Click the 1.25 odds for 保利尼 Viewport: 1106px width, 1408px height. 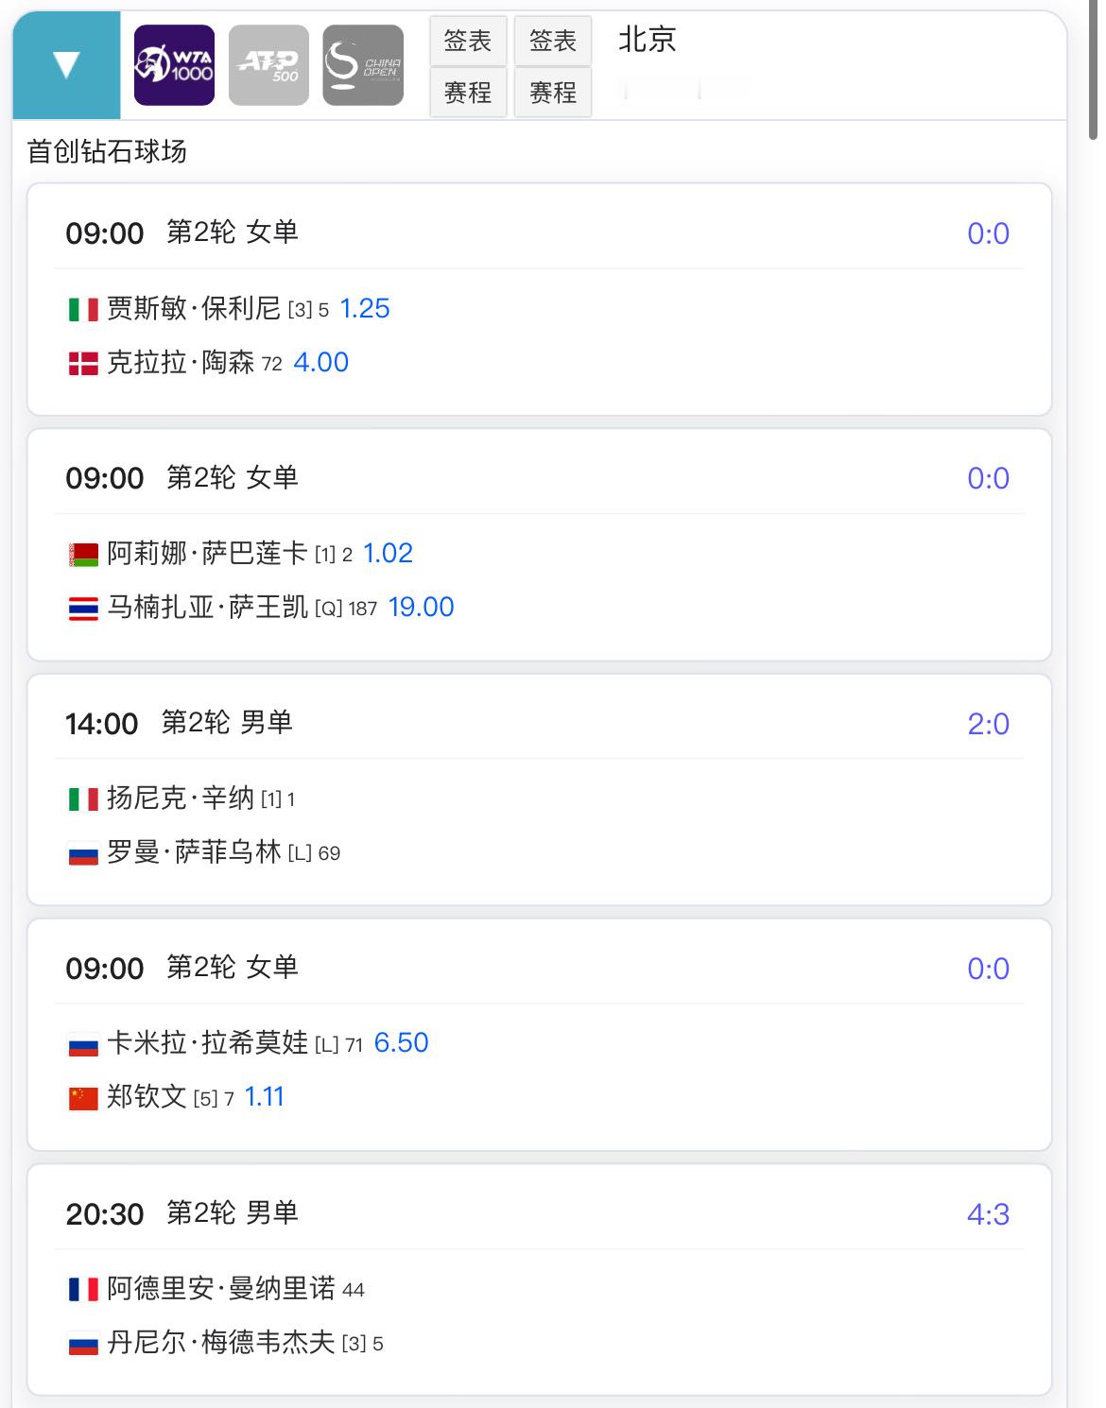pyautogui.click(x=365, y=309)
